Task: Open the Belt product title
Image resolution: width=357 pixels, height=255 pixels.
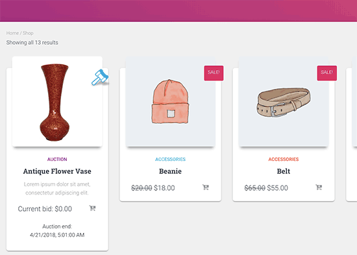Action: point(284,171)
